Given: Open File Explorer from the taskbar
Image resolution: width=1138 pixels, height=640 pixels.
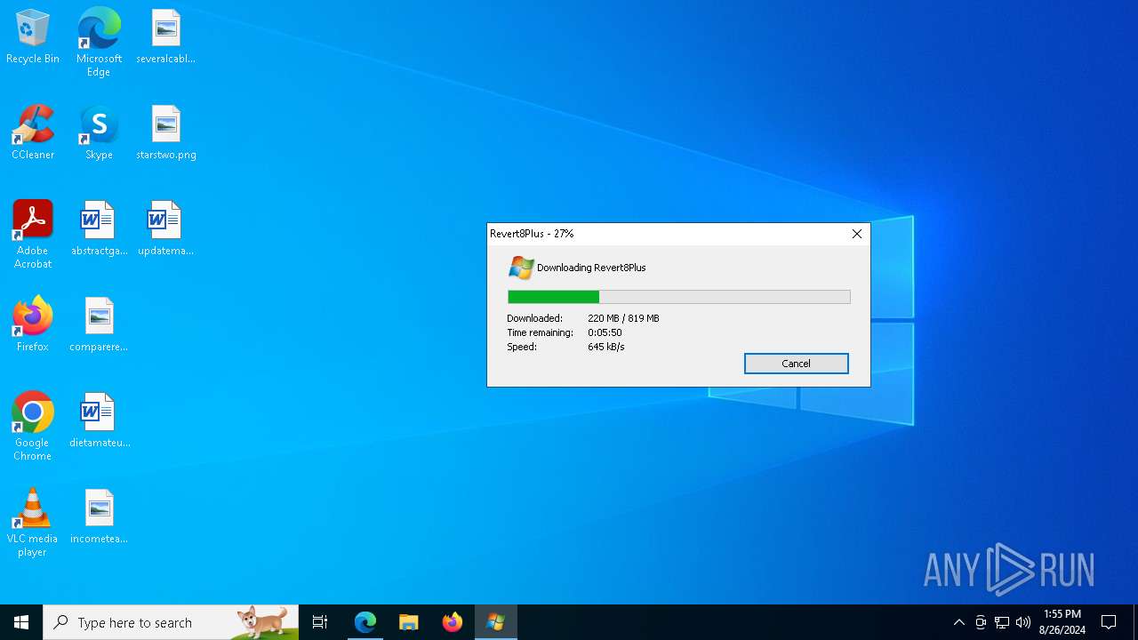Looking at the screenshot, I should pos(408,622).
